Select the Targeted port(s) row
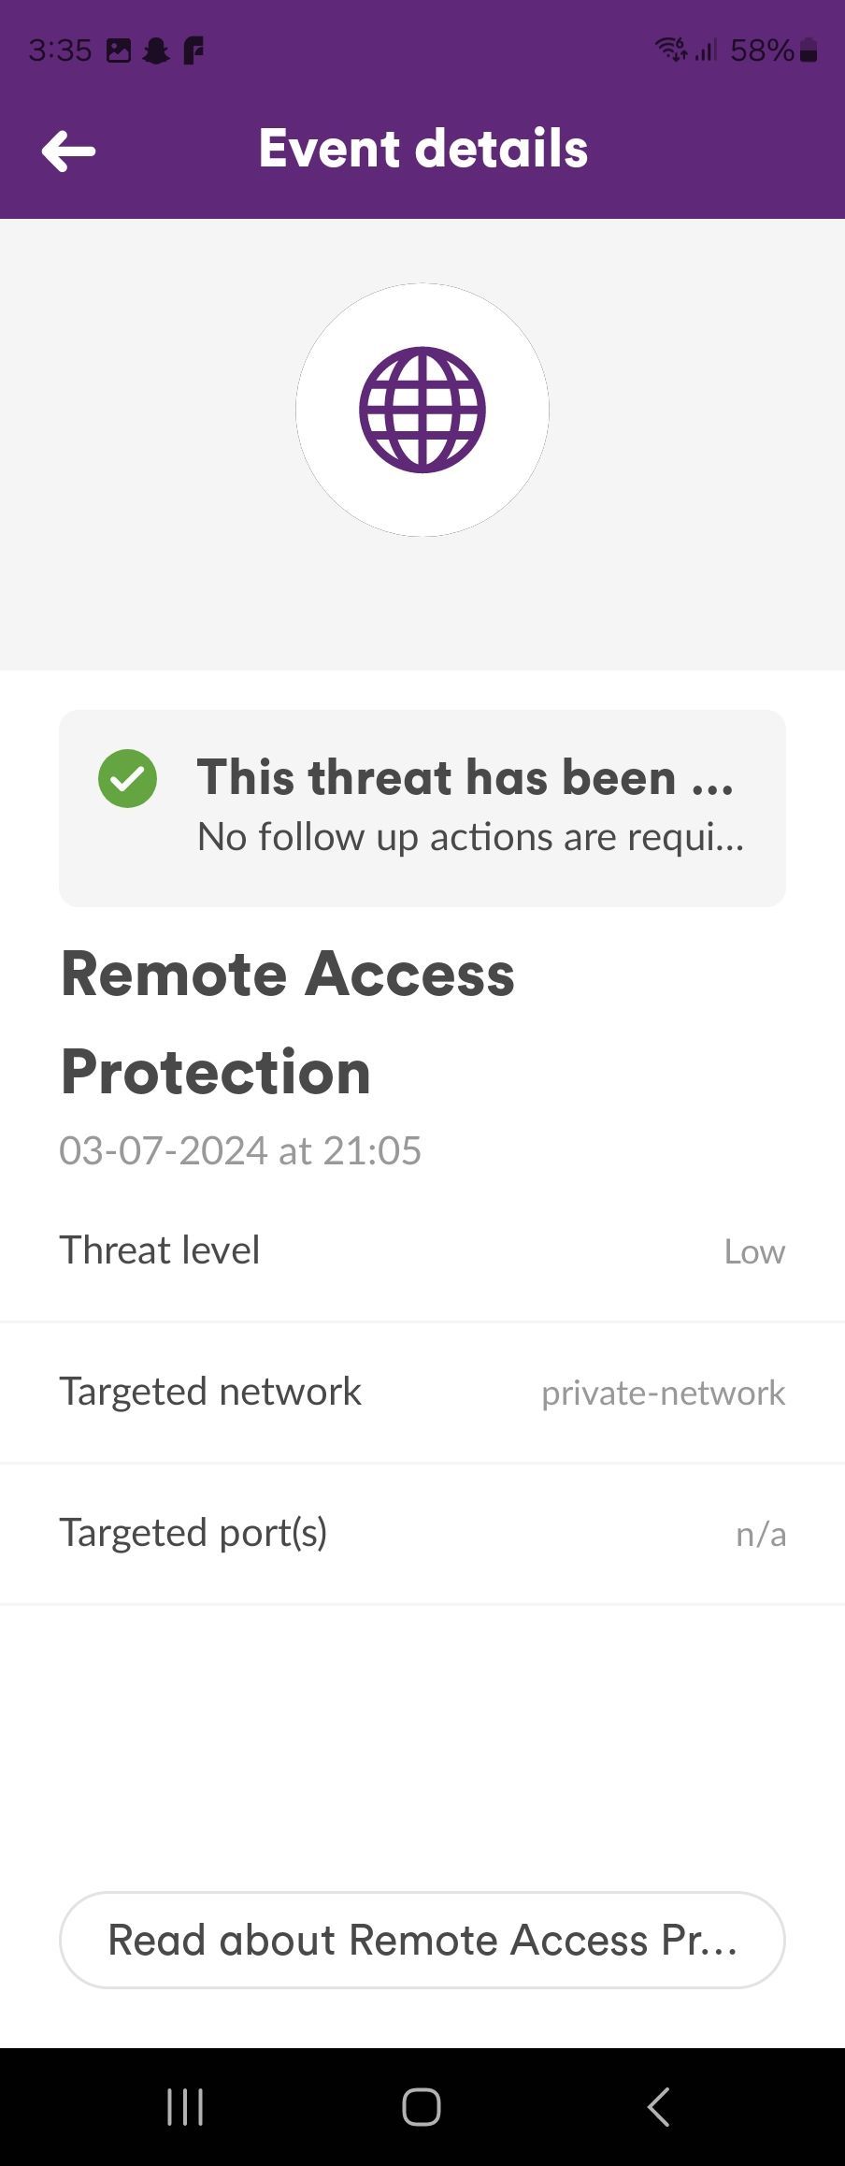The width and height of the screenshot is (845, 2166). point(422,1534)
